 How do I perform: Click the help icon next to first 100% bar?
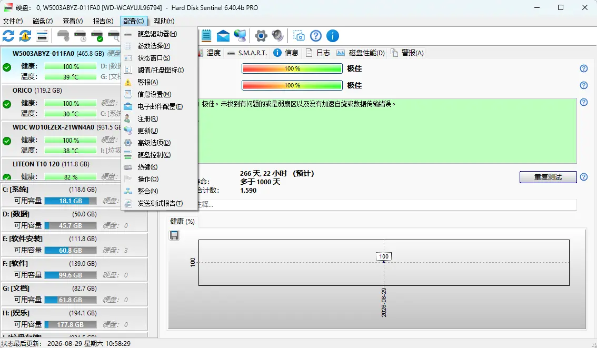tap(584, 68)
